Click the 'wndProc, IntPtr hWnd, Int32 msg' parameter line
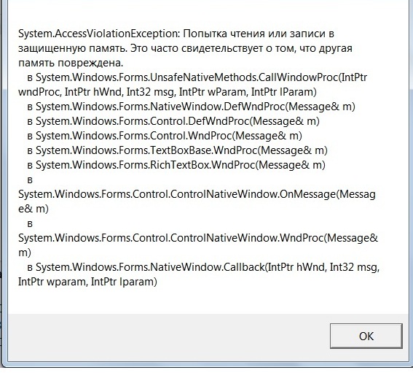 point(168,92)
